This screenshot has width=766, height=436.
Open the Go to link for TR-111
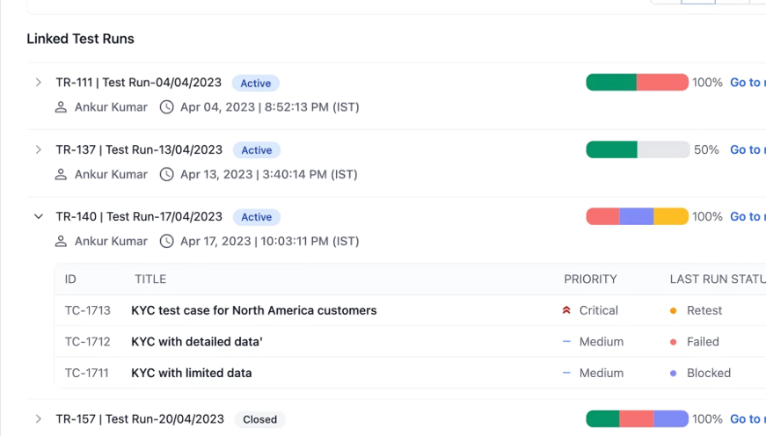pyautogui.click(x=747, y=83)
